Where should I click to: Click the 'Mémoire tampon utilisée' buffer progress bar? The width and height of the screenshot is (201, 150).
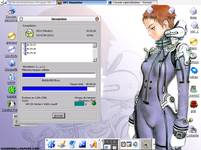coord(59,75)
